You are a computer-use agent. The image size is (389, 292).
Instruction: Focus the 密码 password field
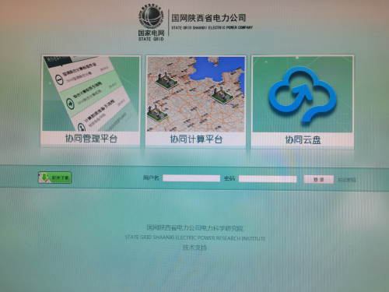pyautogui.click(x=268, y=179)
